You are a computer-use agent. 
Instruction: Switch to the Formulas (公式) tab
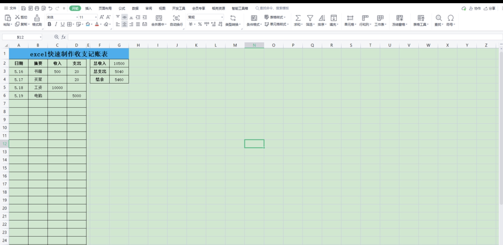pos(121,8)
